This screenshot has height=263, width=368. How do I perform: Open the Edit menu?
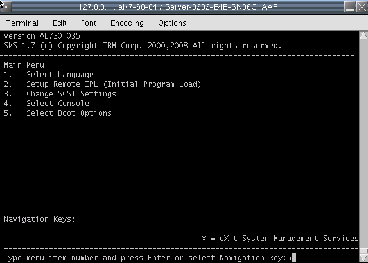[x=59, y=23]
